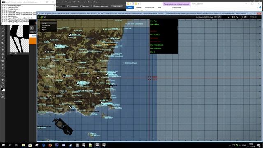Screen dimensions: 263x148
Task: Click Photoshop quick mask mode icon
Action: click(2, 94)
